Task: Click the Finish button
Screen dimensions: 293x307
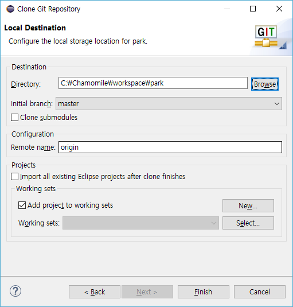Action: (x=204, y=292)
